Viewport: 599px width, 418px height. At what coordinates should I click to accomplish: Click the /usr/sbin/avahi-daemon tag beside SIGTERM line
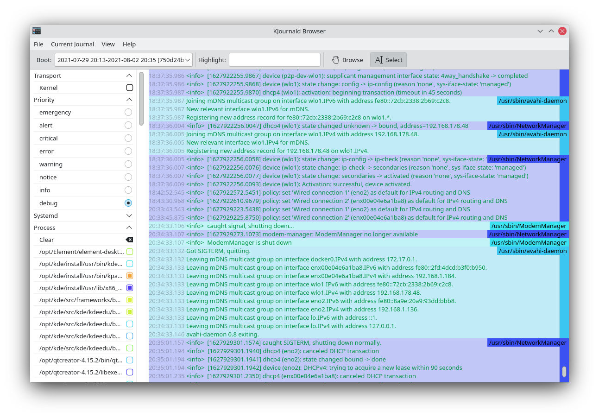[532, 251]
